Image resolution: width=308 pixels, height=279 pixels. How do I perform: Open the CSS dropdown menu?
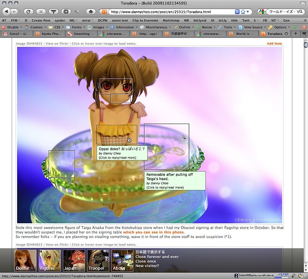(x=56, y=27)
